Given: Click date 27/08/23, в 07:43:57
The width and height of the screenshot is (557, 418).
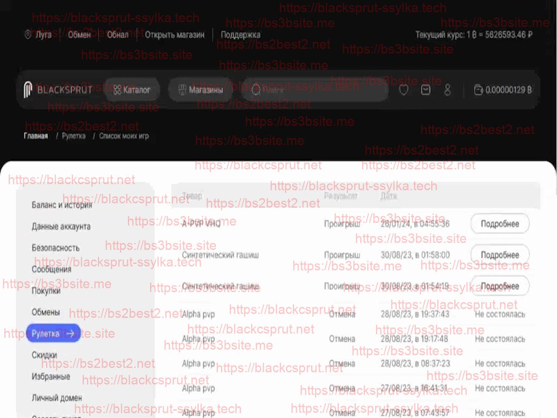Looking at the screenshot, I should click(415, 412).
